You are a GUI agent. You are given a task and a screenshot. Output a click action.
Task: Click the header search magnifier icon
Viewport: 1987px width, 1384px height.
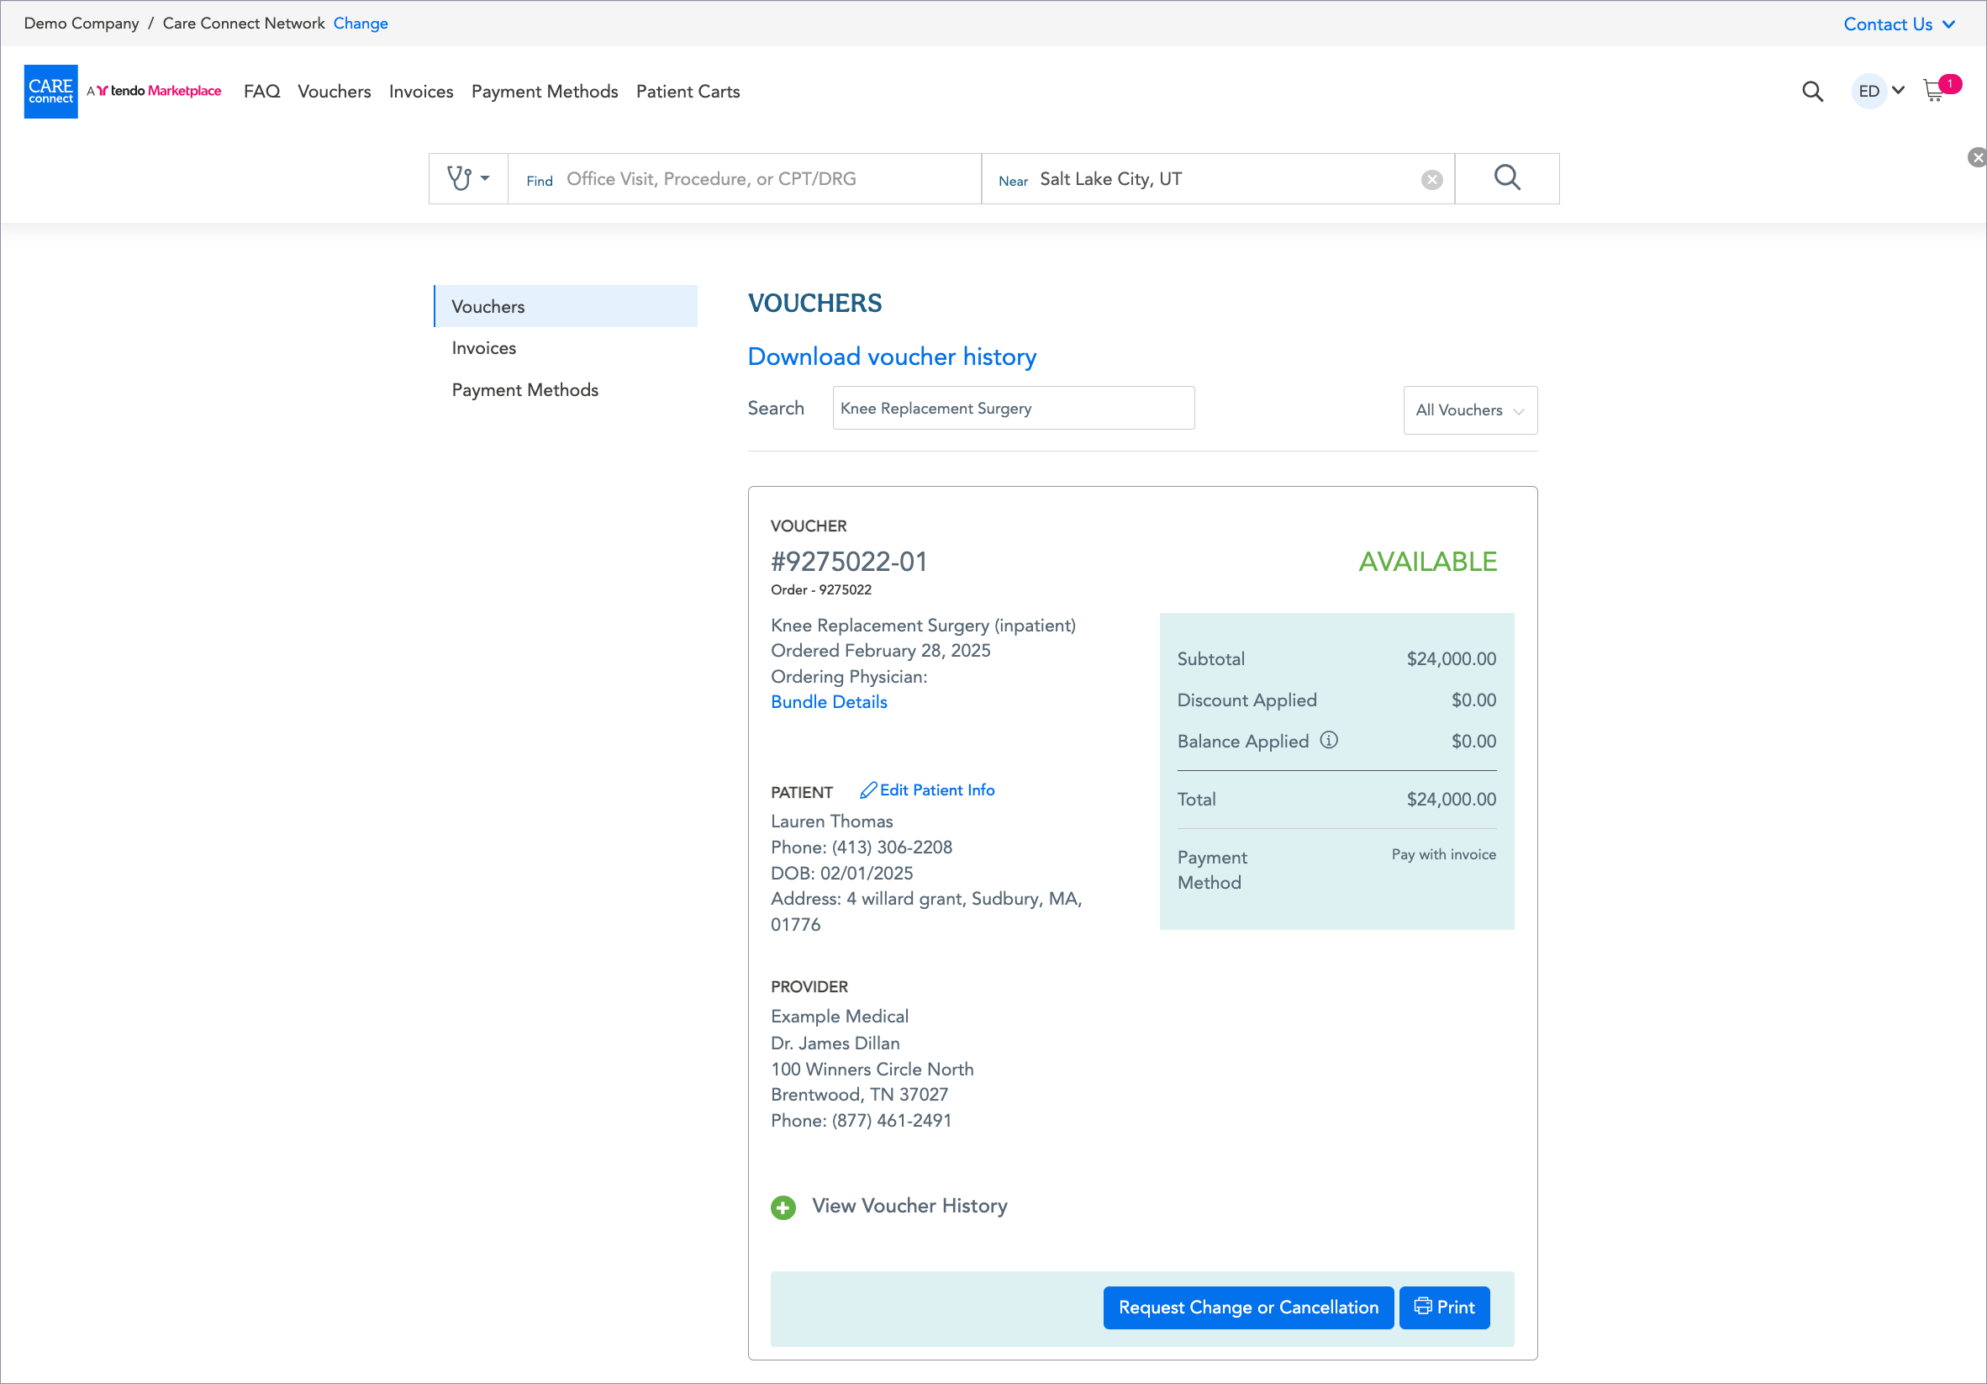(x=1812, y=91)
